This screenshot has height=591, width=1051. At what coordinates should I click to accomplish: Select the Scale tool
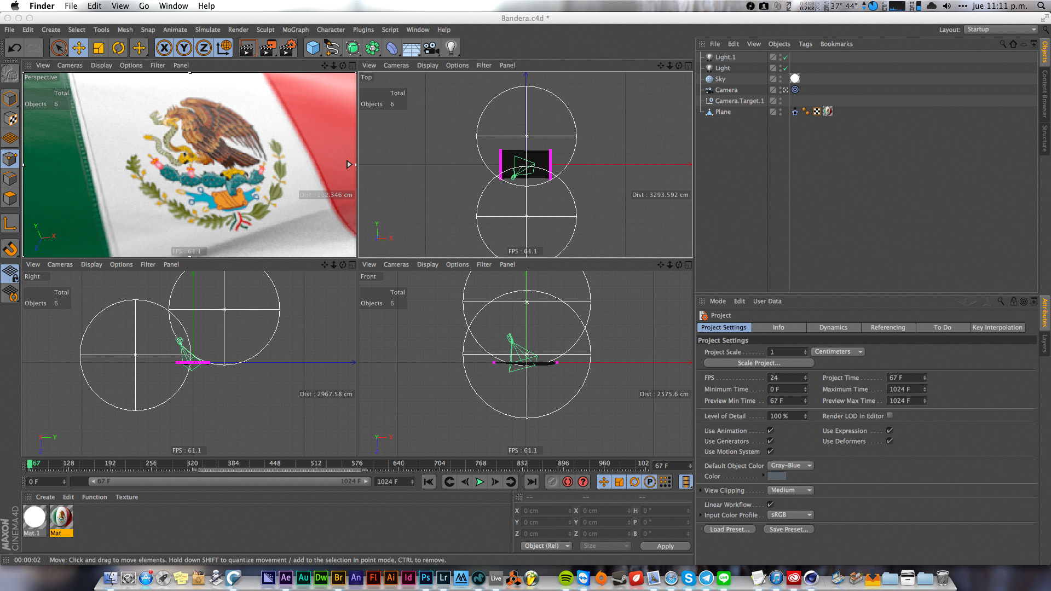tap(99, 48)
